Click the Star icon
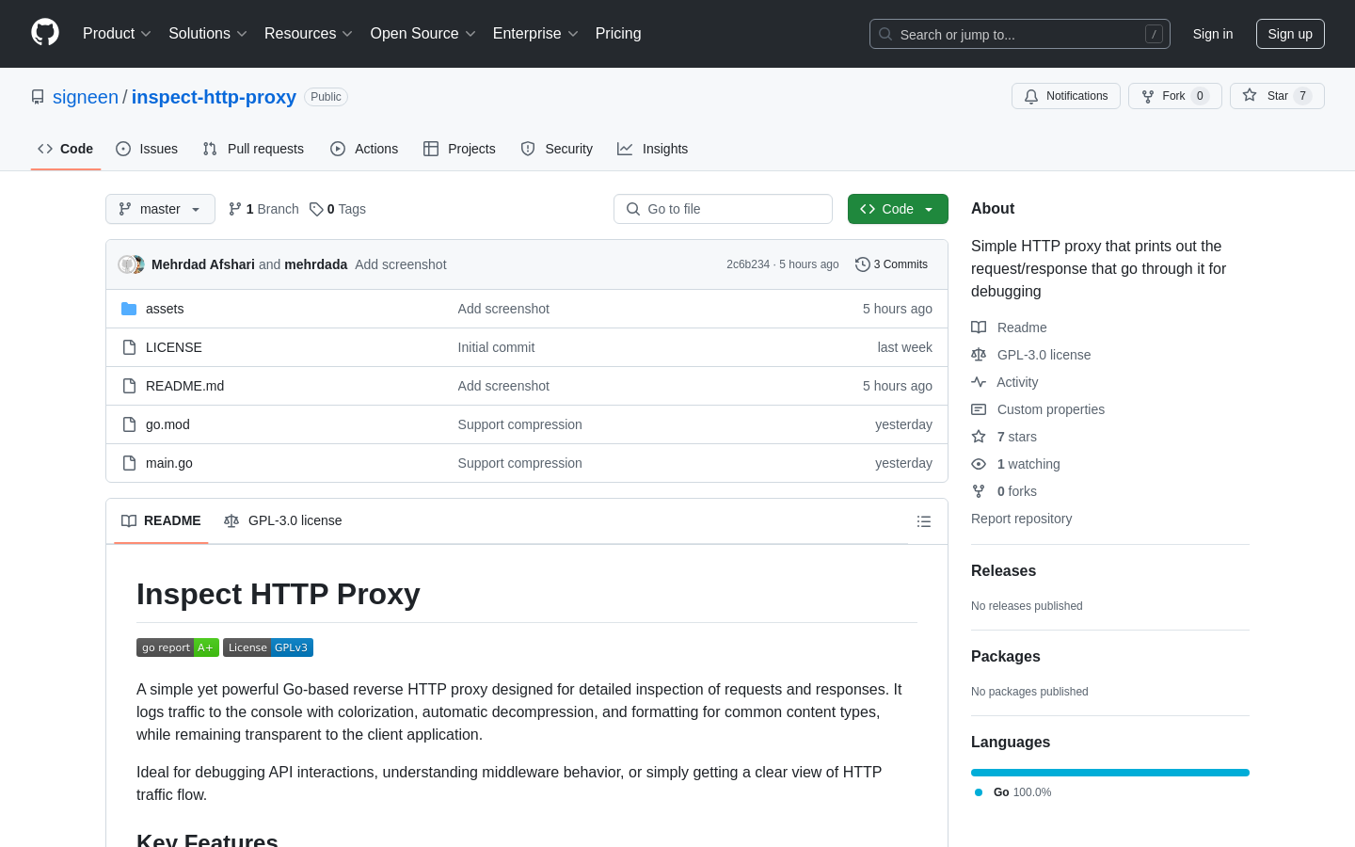Image resolution: width=1355 pixels, height=847 pixels. click(x=1250, y=95)
